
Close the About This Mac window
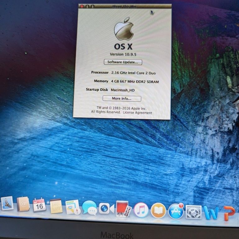pyautogui.click(x=82, y=7)
